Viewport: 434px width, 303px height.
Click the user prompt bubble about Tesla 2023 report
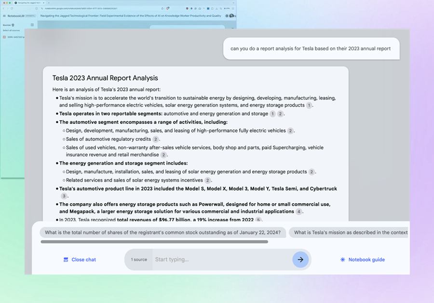tap(312, 48)
